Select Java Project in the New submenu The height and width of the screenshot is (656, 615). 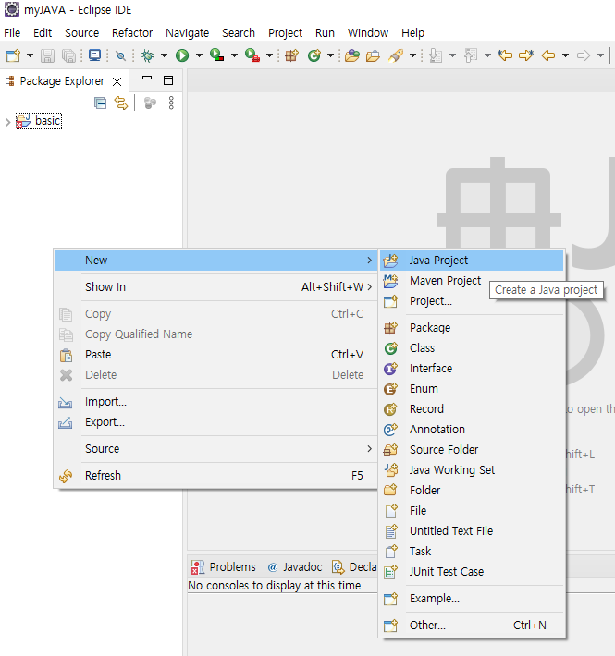click(472, 261)
